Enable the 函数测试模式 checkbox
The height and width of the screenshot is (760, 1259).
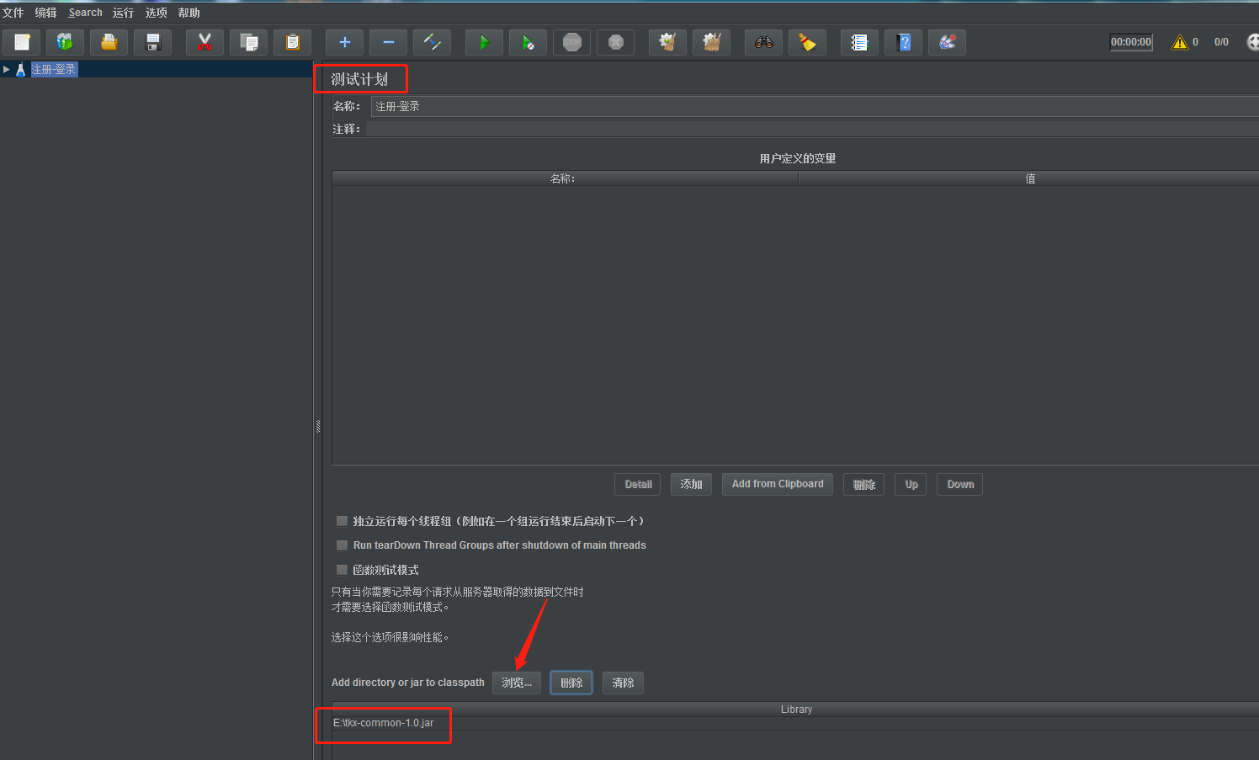pos(342,570)
